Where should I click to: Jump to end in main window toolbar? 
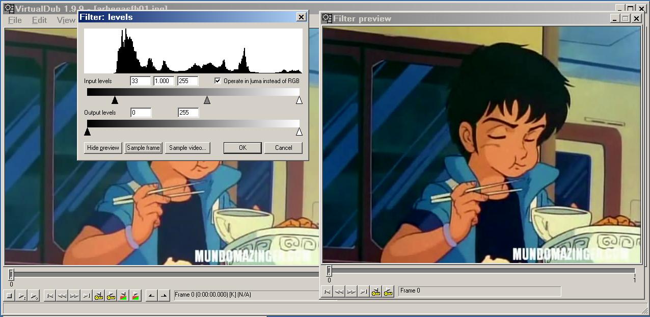tap(87, 296)
